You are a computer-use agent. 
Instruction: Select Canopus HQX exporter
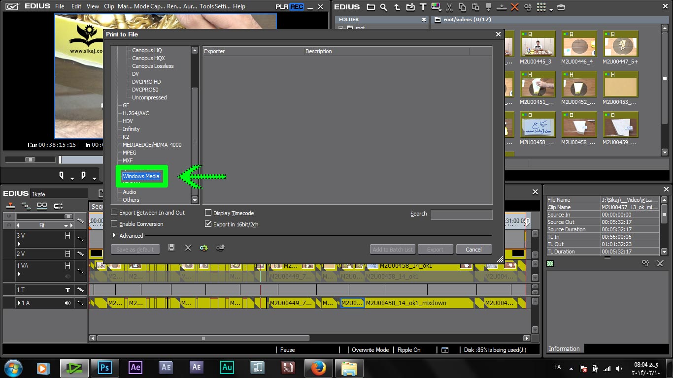pos(148,58)
